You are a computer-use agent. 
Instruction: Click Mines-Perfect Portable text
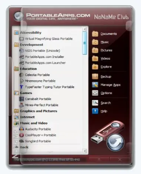coord(41,105)
